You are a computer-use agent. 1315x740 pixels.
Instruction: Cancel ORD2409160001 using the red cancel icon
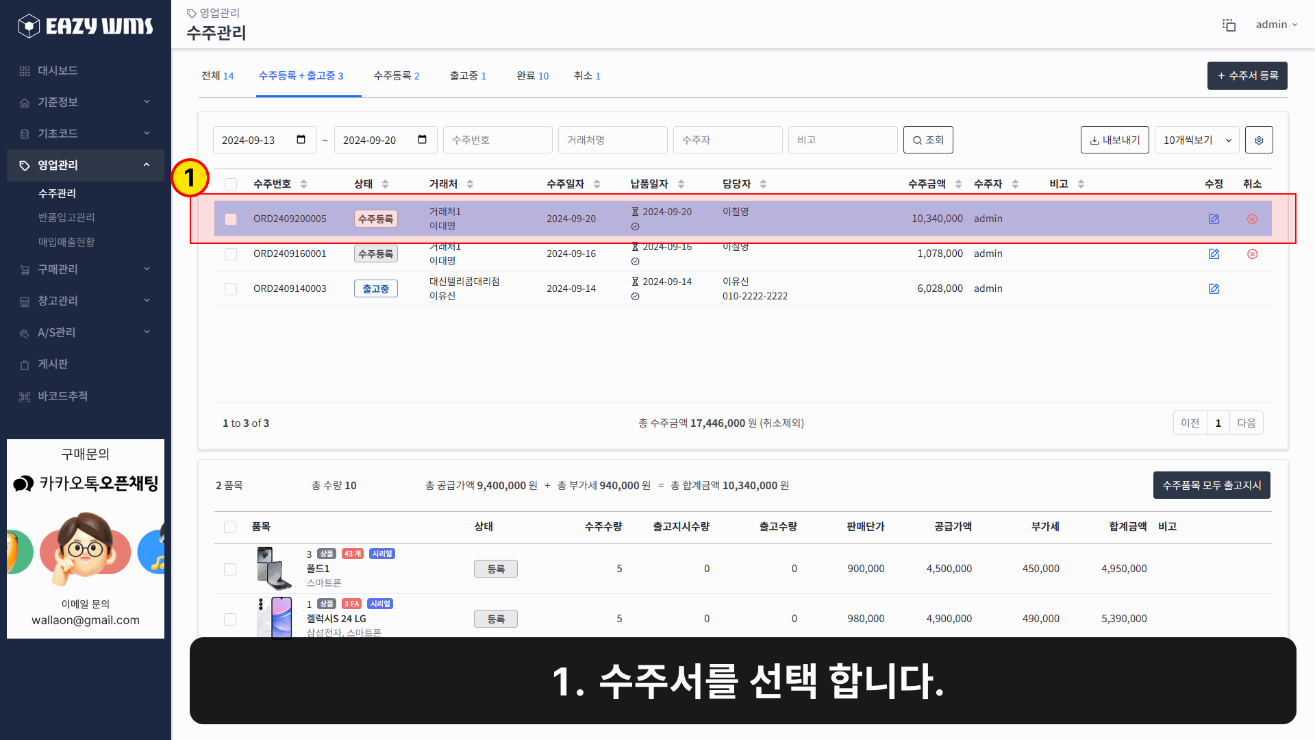[x=1252, y=254]
